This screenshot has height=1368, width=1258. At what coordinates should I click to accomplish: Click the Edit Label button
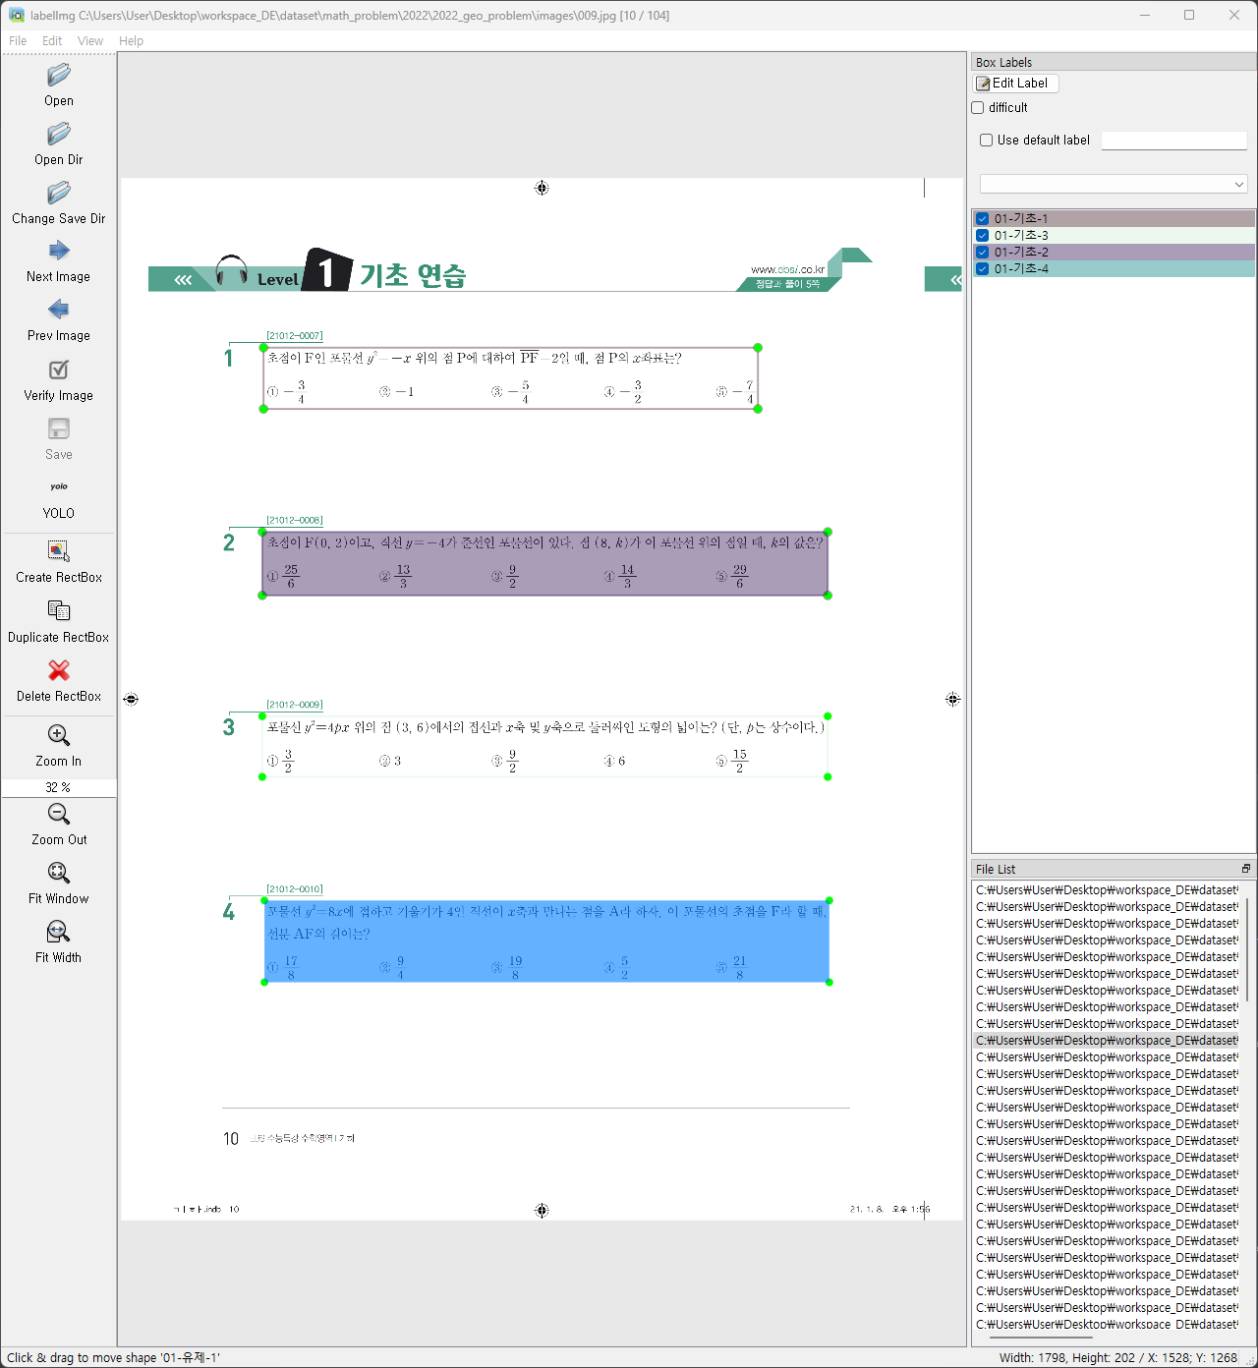click(1015, 83)
